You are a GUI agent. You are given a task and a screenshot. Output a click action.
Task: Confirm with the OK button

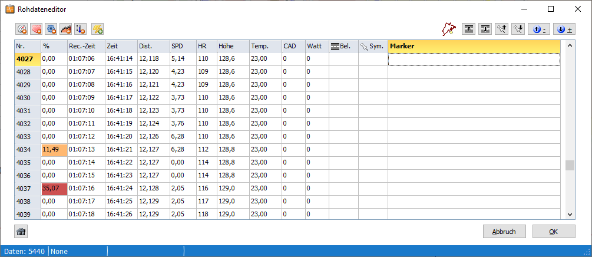(553, 232)
